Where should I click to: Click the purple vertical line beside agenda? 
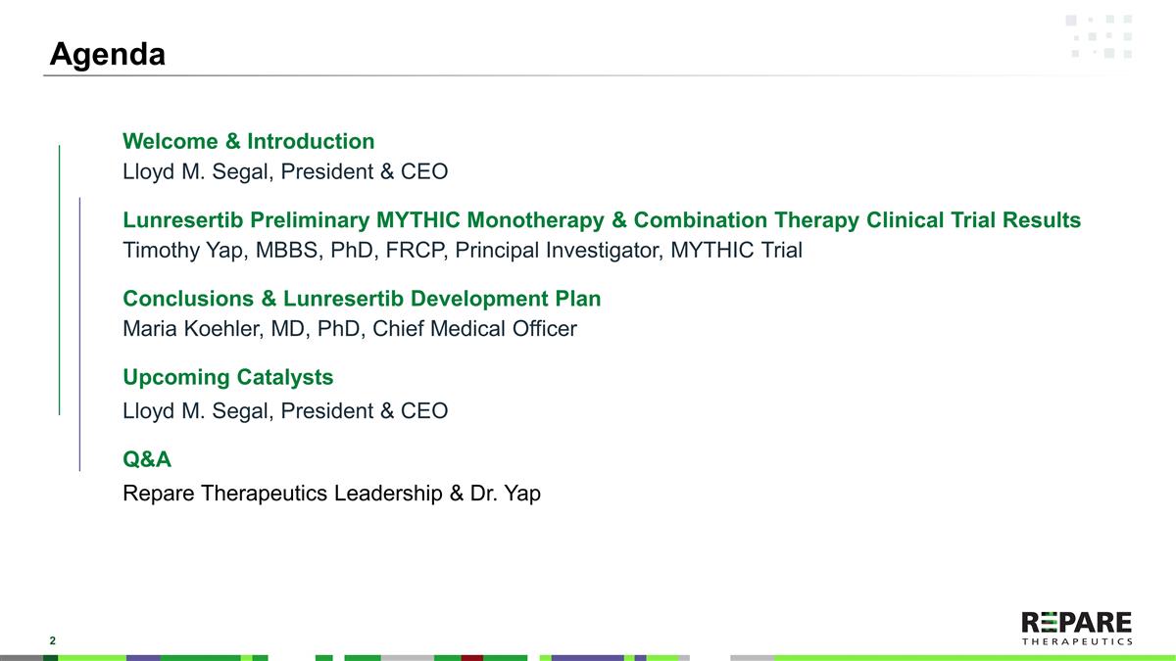click(x=79, y=334)
